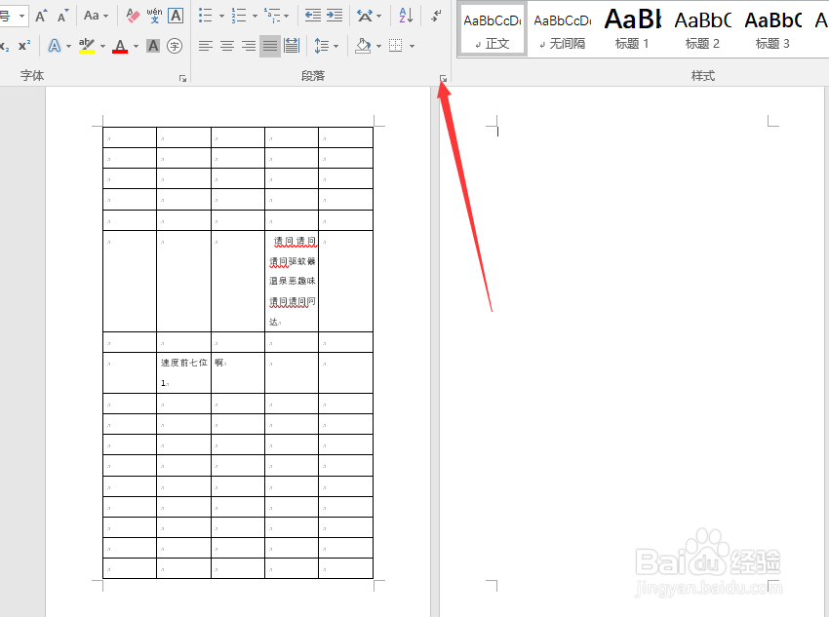Apply the 标题 3 style
This screenshot has width=829, height=617.
(x=773, y=29)
